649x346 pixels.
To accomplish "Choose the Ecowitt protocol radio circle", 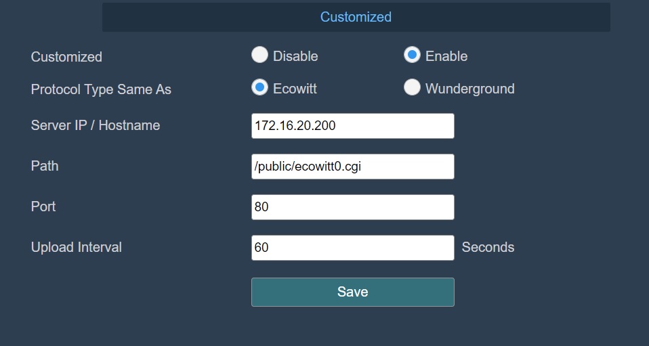I will pyautogui.click(x=259, y=87).
